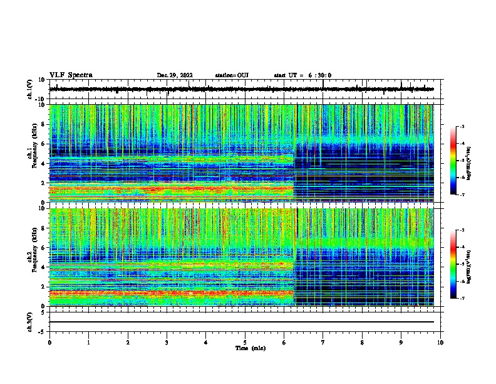The width and height of the screenshot is (496, 384).
Task: Click the ch.1 Frequency (kHz) axis label
Action: 33,146
